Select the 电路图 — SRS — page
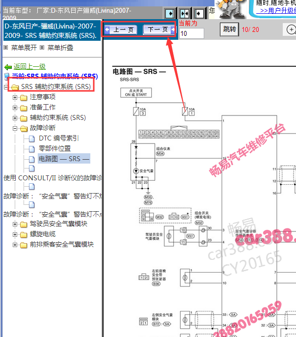 64,159
